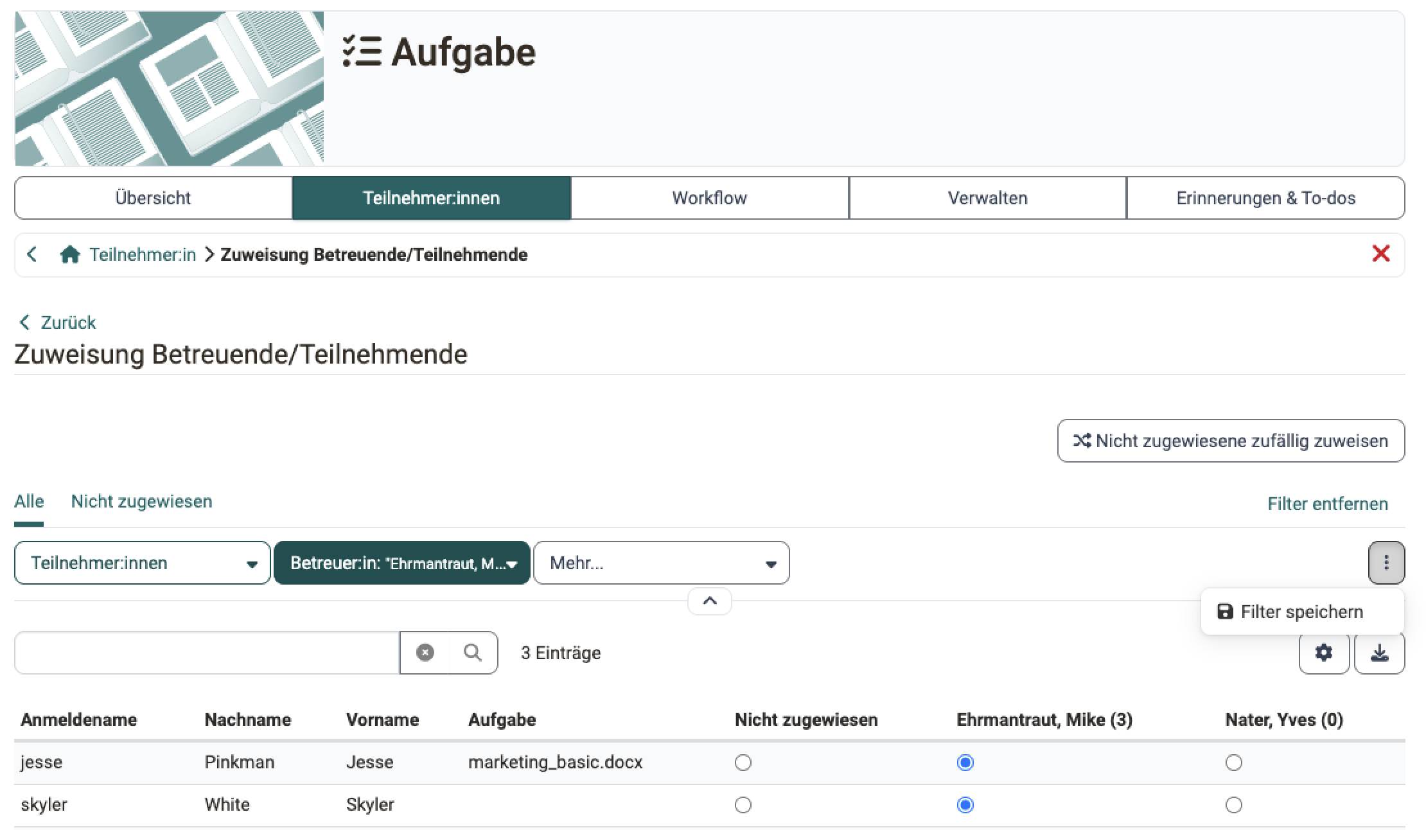Sort by Nachname column header
Viewport: 1426px width, 830px height.
[x=248, y=720]
